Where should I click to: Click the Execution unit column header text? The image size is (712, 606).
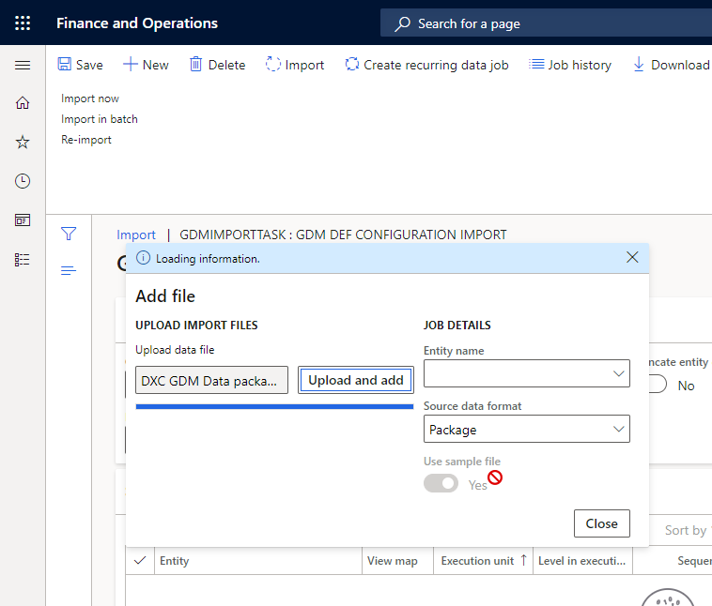[477, 561]
